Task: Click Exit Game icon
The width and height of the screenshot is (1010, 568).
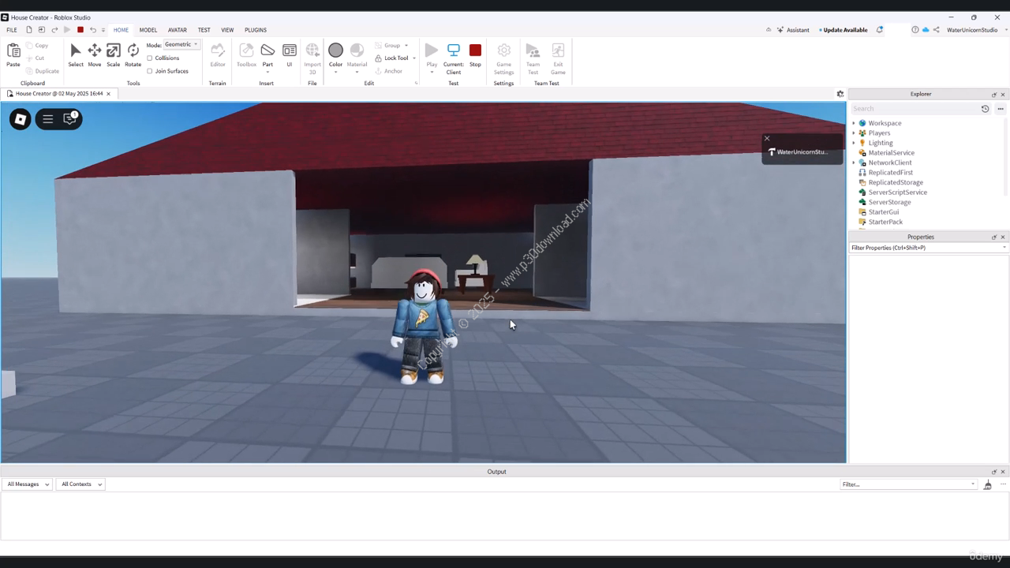Action: 558,50
